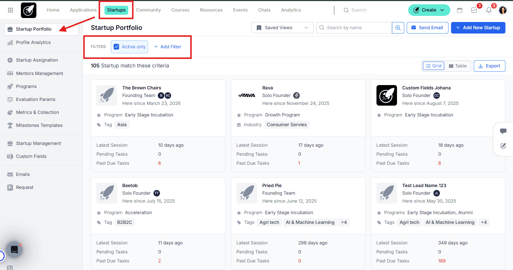Switch to Table view
The height and width of the screenshot is (270, 513).
coord(458,66)
